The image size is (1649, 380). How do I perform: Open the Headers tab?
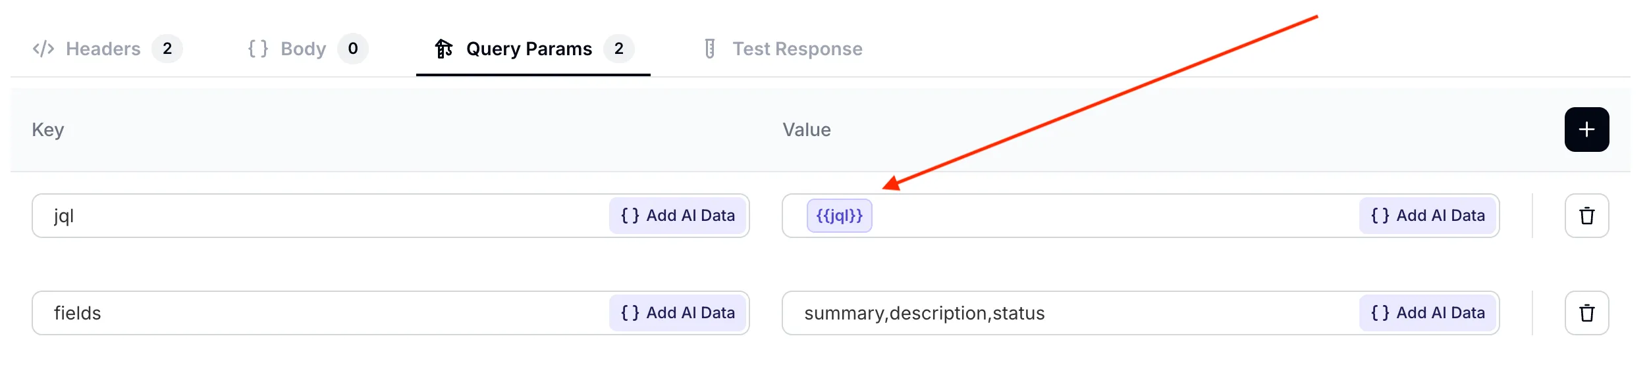click(103, 49)
